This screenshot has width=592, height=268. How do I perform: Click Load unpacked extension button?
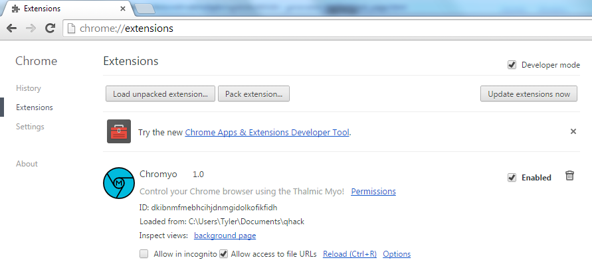coord(160,94)
